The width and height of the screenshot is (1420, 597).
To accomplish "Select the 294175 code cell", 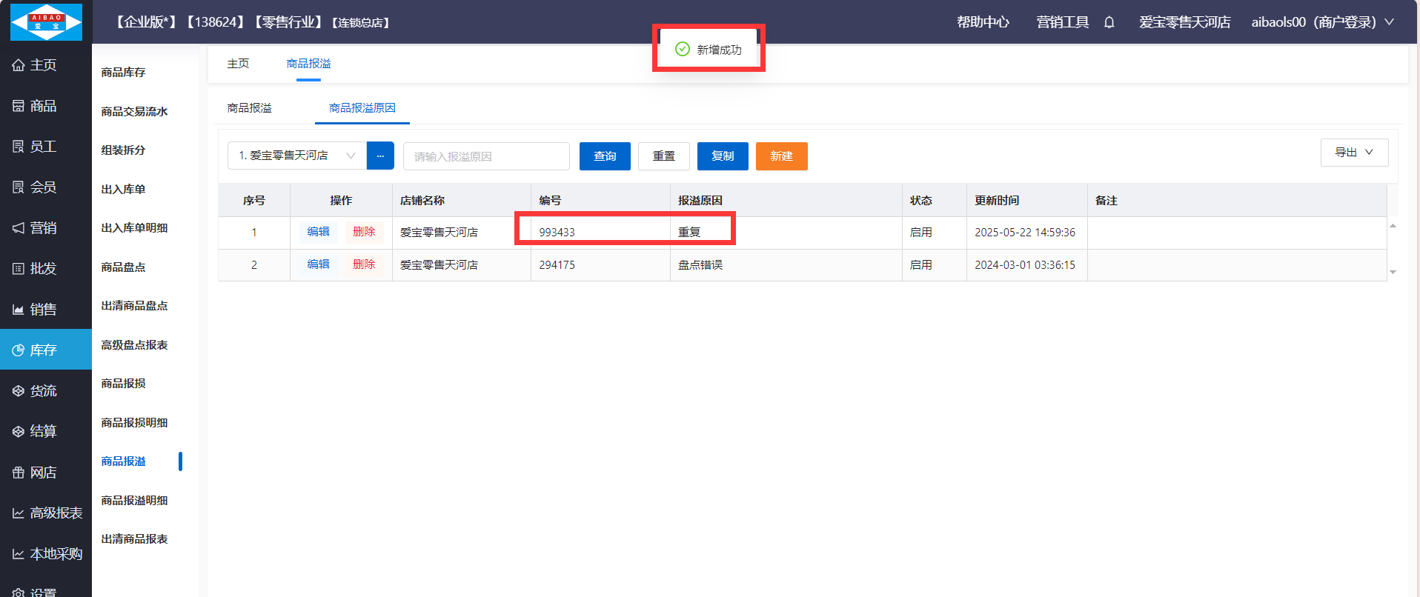I will click(x=600, y=265).
